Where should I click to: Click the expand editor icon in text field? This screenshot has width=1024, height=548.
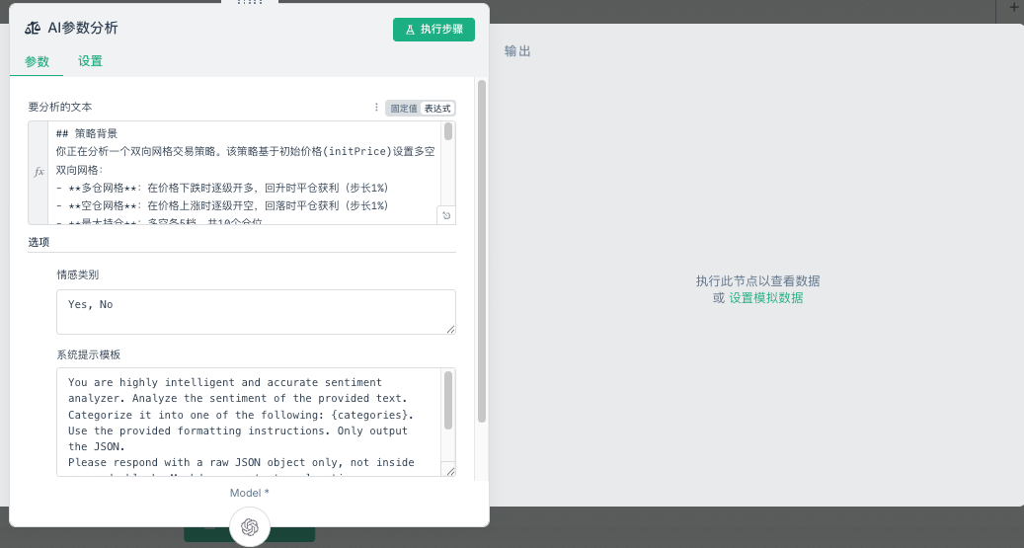pos(446,215)
